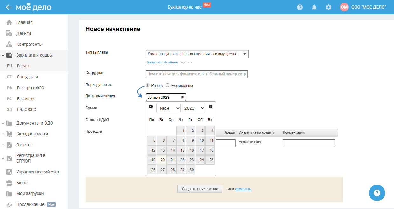394x209 pixels.
Task: Open the Тип выплаты dropdown
Action: point(197,54)
